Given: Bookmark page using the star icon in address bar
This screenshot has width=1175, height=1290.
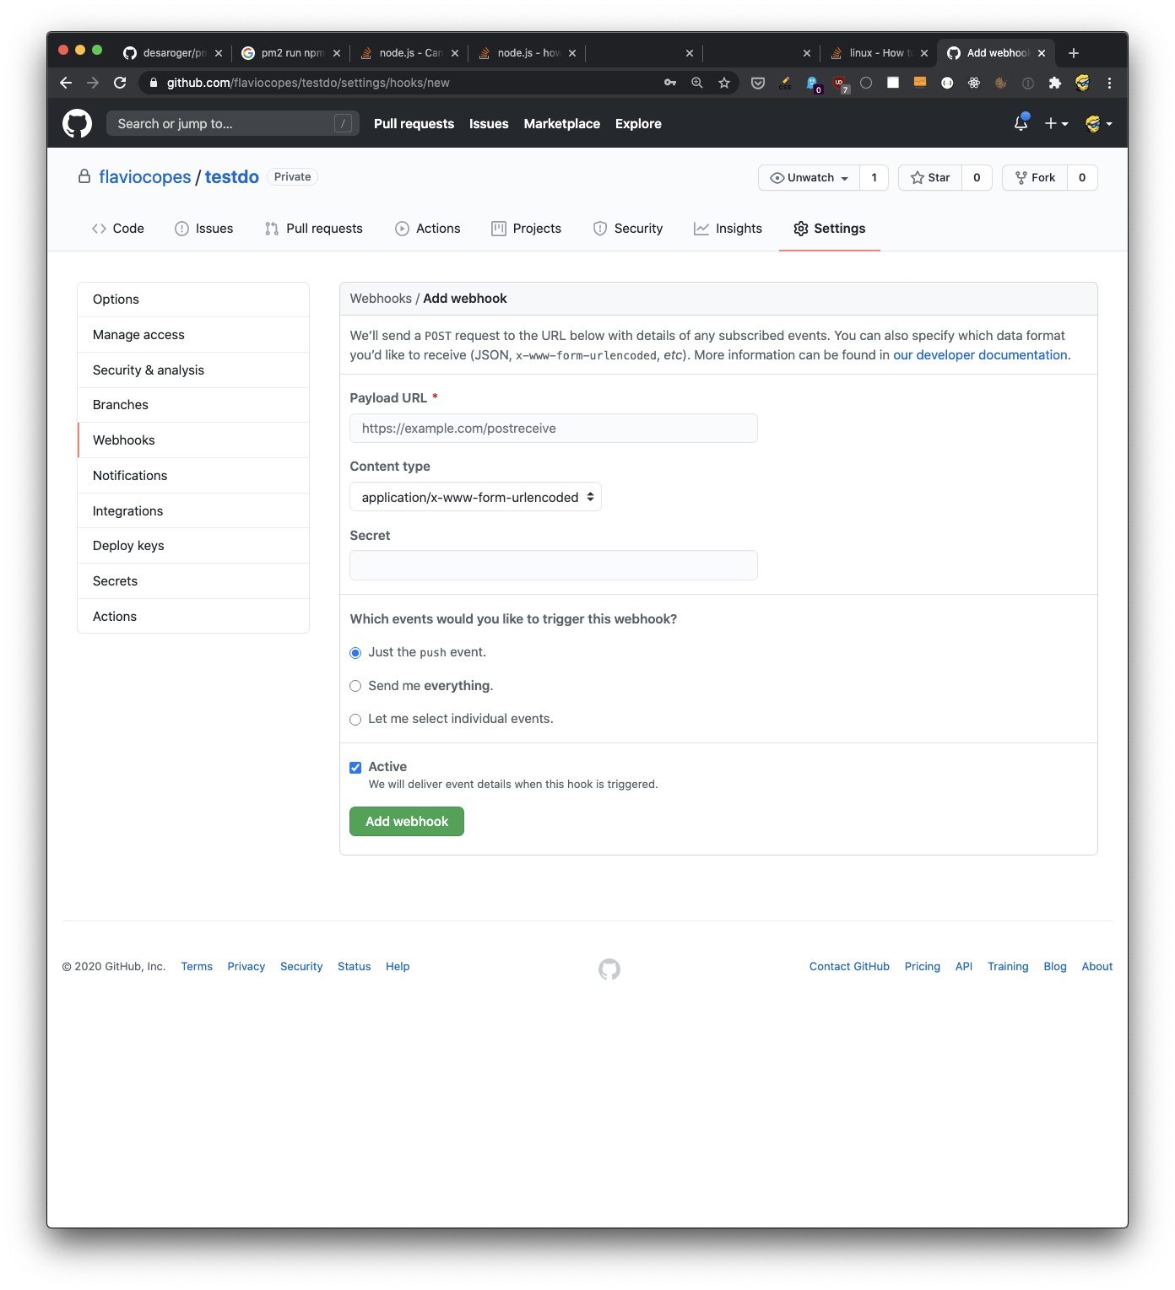Looking at the screenshot, I should 723,83.
